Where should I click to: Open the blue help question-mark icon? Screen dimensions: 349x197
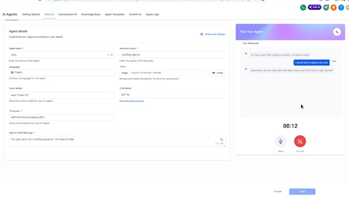341,7
